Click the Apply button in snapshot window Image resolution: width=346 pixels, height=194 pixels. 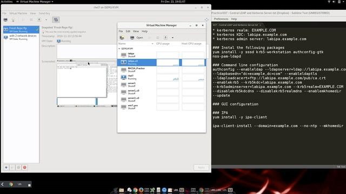(201, 168)
